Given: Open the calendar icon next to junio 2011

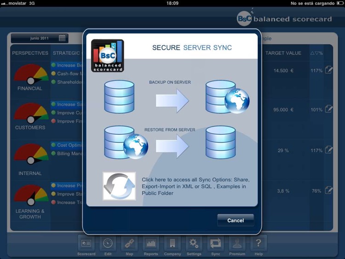Looking at the screenshot, I should [62, 38].
